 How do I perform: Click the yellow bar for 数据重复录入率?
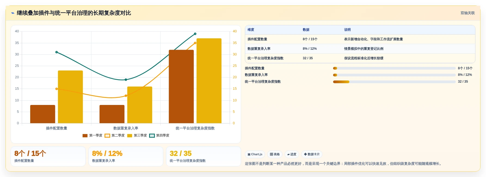click(x=140, y=105)
